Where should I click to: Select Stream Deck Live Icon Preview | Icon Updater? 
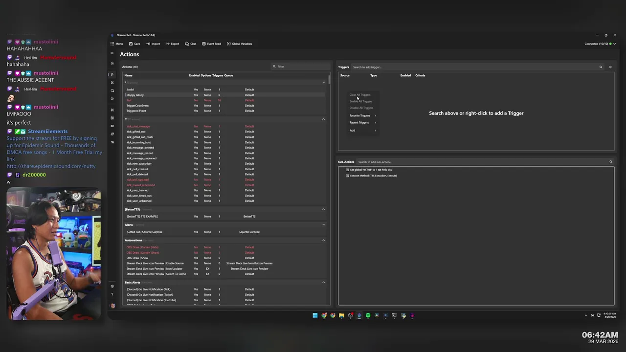(x=225, y=268)
